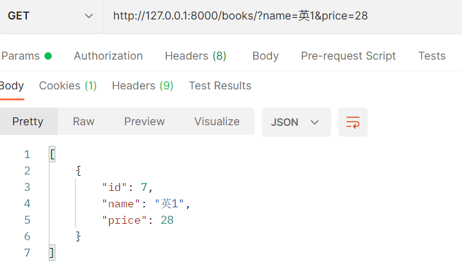Select the Pretty view button
Viewport: 462px width, 276px height.
(x=28, y=122)
